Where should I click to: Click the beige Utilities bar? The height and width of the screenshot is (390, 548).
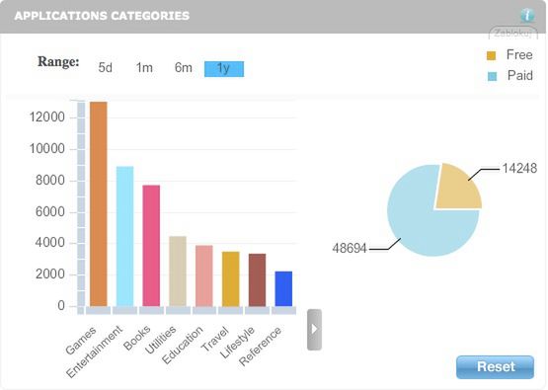(x=178, y=272)
